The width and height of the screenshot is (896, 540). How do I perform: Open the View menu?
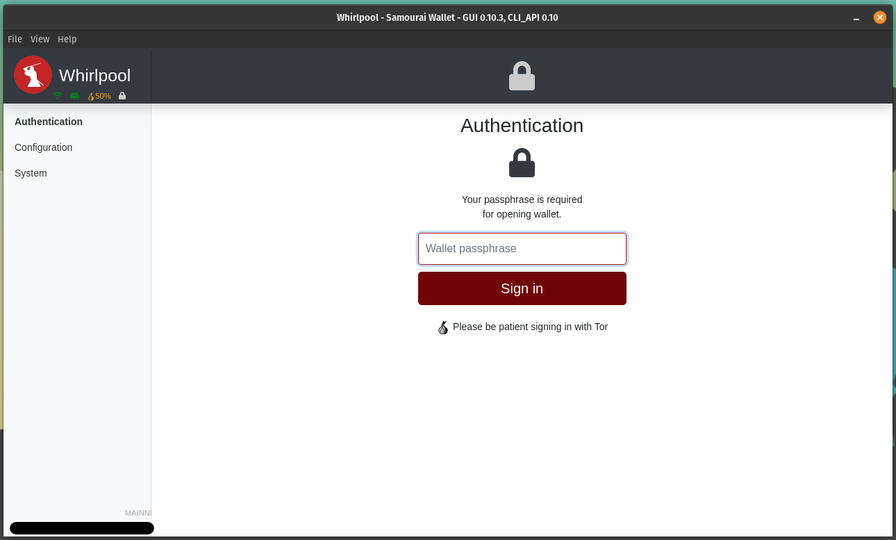tap(40, 39)
